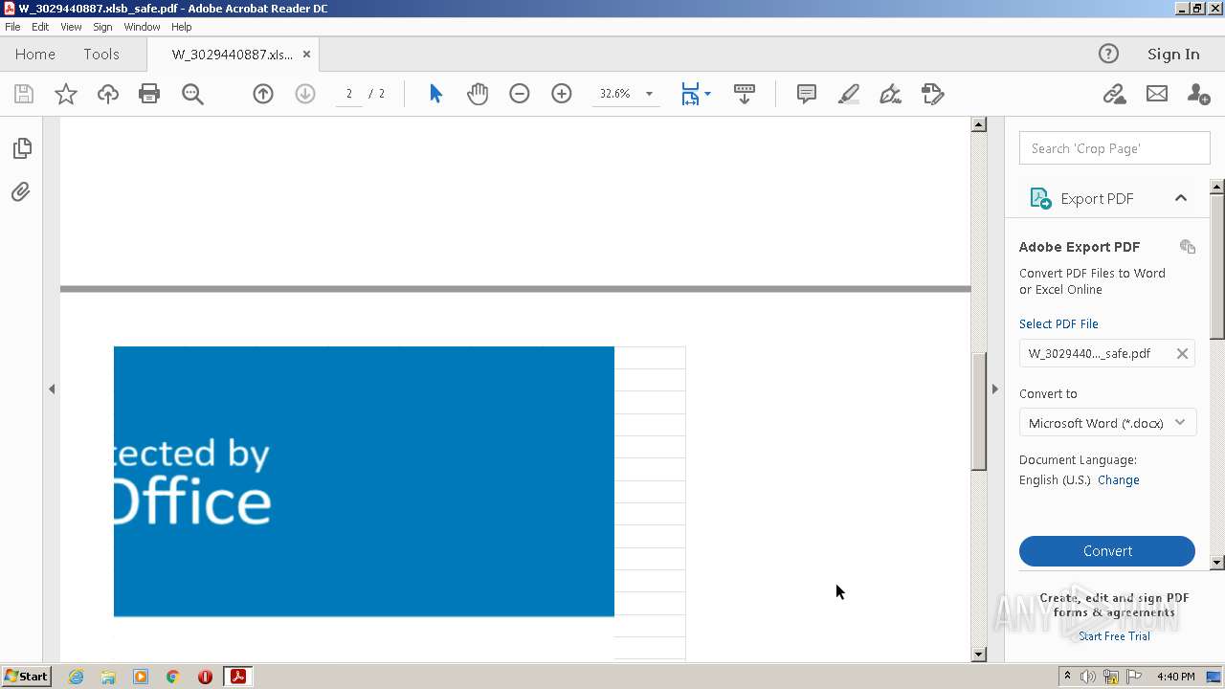Open the Help question mark icon

(x=1108, y=54)
